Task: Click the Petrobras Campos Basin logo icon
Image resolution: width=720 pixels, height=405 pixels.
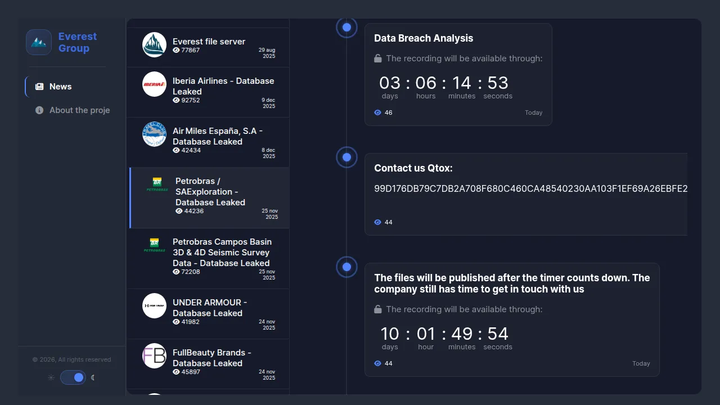Action: [x=154, y=245]
